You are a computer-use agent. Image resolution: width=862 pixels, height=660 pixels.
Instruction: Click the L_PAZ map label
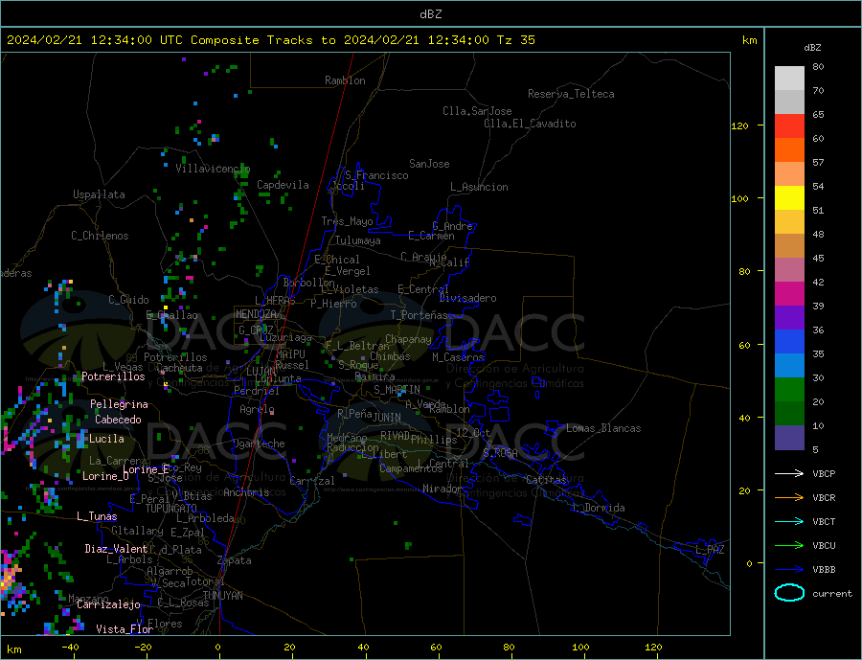click(x=710, y=550)
